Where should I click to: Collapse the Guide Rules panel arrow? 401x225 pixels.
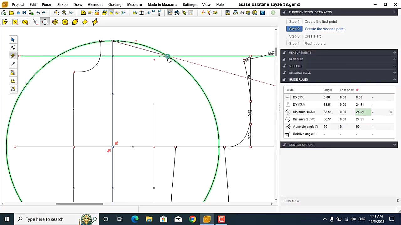tap(395, 79)
